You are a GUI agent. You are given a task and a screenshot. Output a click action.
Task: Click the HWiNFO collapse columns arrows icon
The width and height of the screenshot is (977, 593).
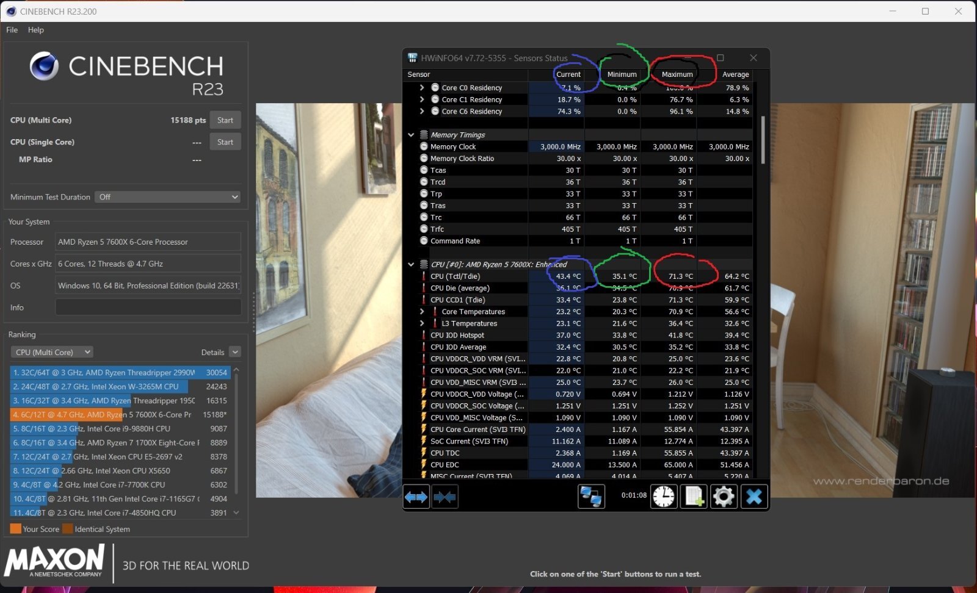coord(445,497)
